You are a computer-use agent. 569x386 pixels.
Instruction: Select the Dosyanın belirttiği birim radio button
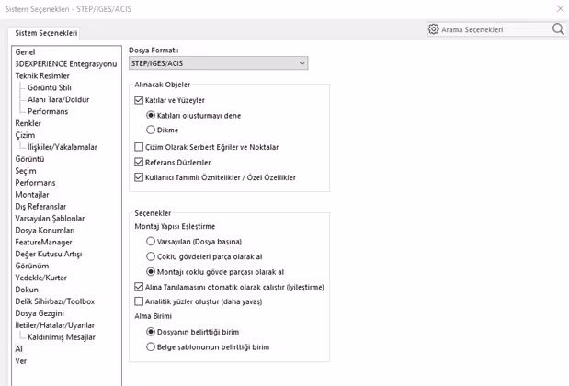151,332
